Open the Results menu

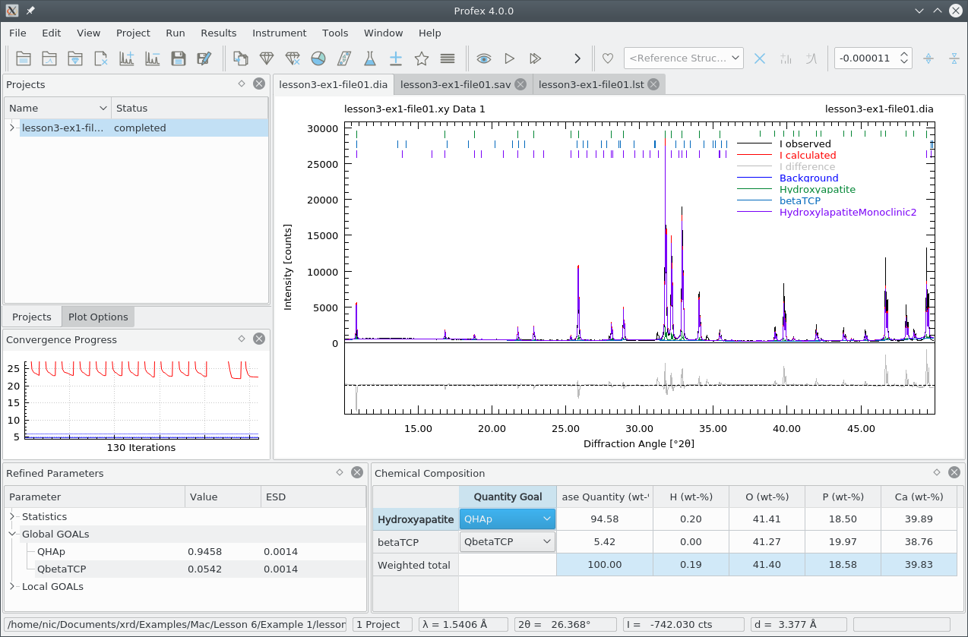(x=219, y=33)
